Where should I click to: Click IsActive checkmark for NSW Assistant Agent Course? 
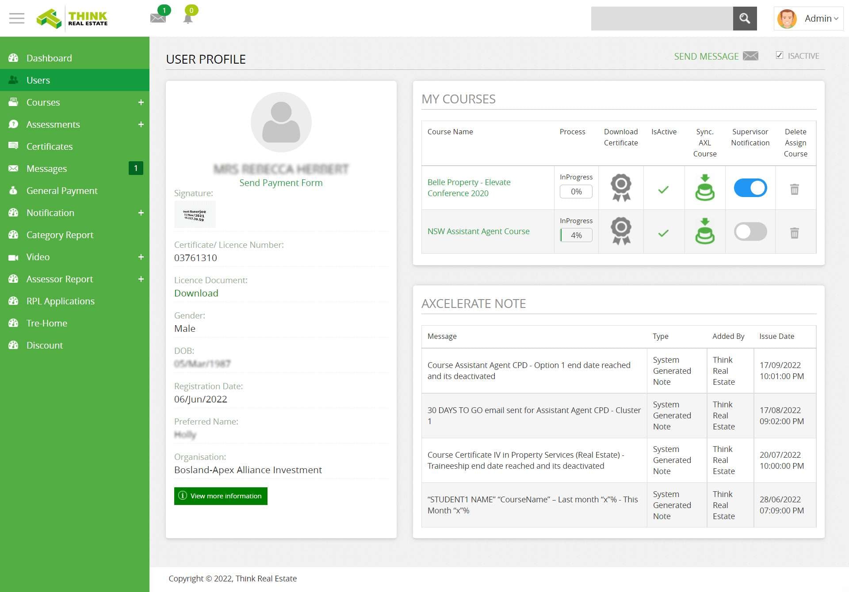click(663, 233)
